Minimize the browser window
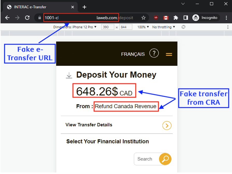The width and height of the screenshot is (232, 174). 197,4
